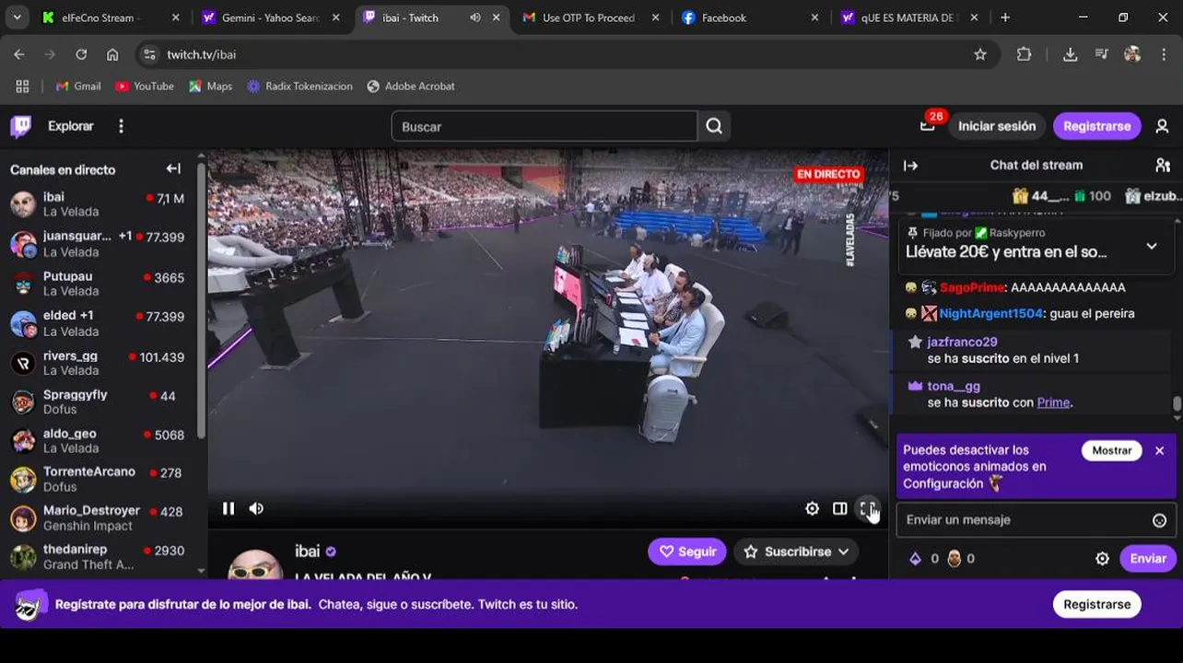Click the NightArgent1504 username in chat
Image resolution: width=1183 pixels, height=663 pixels.
tap(990, 313)
